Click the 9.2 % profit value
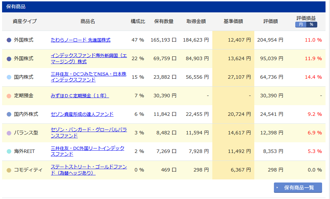This screenshot has height=199, width=330. coord(315,114)
